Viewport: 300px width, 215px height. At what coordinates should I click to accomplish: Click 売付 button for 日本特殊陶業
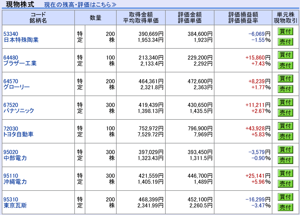point(285,42)
